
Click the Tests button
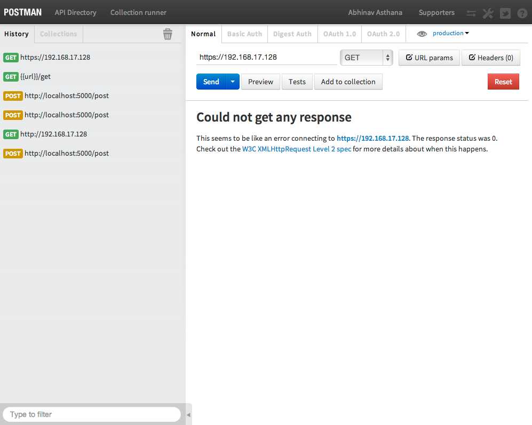tap(297, 82)
